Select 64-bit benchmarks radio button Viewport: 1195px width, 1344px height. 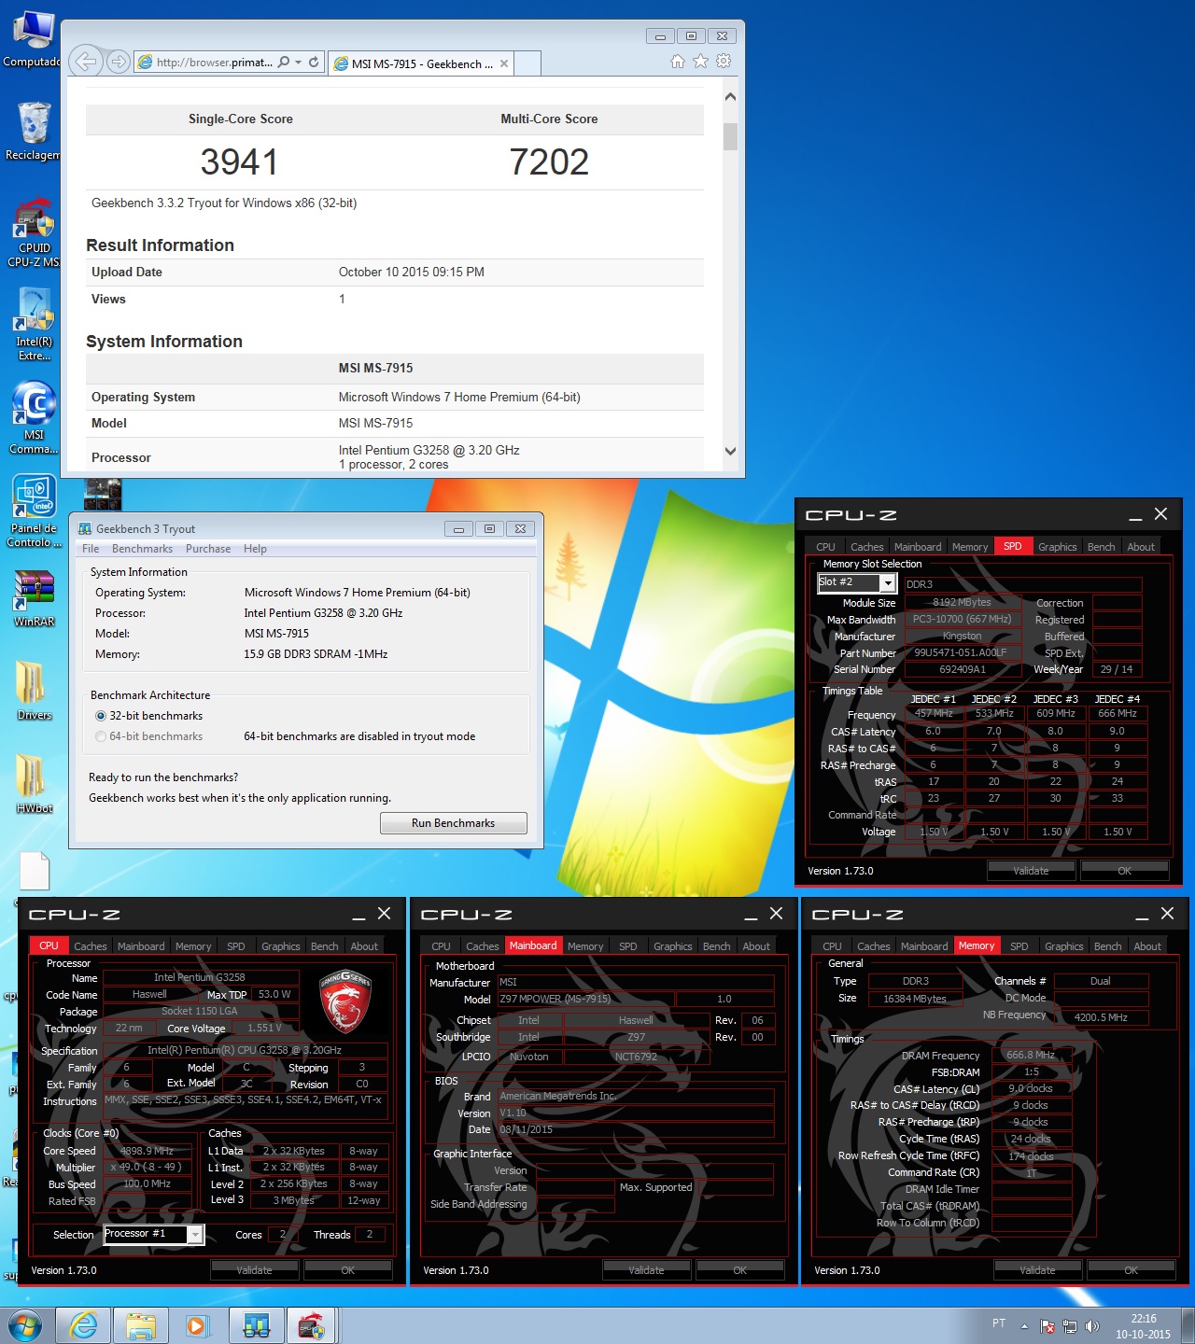pos(101,736)
